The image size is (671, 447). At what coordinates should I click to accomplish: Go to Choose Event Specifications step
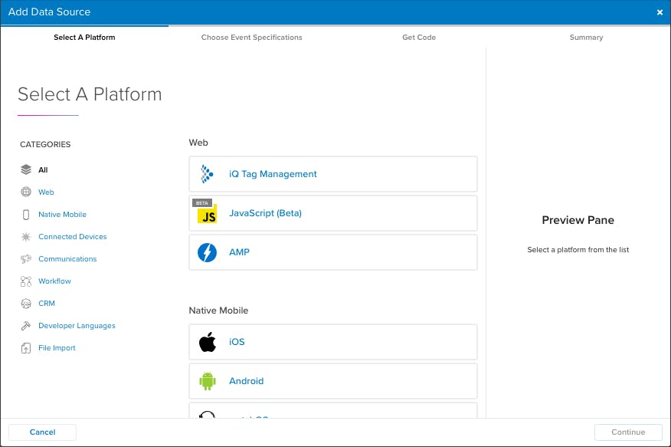[251, 38]
